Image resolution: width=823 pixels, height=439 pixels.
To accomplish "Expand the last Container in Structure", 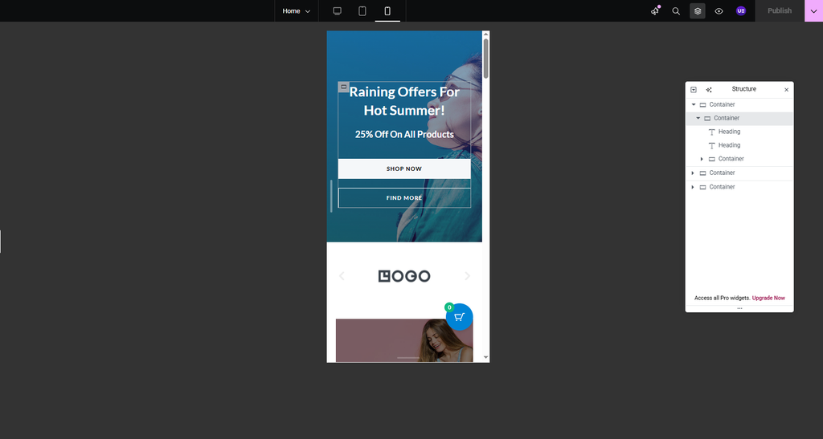I will pos(693,187).
